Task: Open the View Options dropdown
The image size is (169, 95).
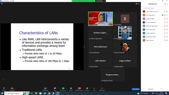Action: [100, 1]
